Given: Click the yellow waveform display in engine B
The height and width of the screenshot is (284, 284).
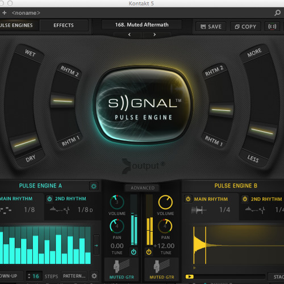Looking at the screenshot, I should (x=238, y=245).
